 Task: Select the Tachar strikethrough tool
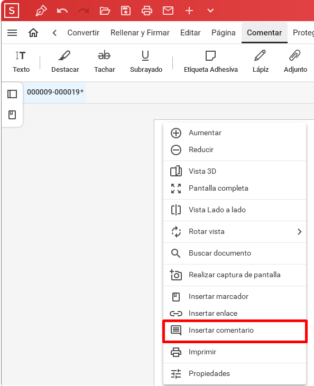(104, 62)
